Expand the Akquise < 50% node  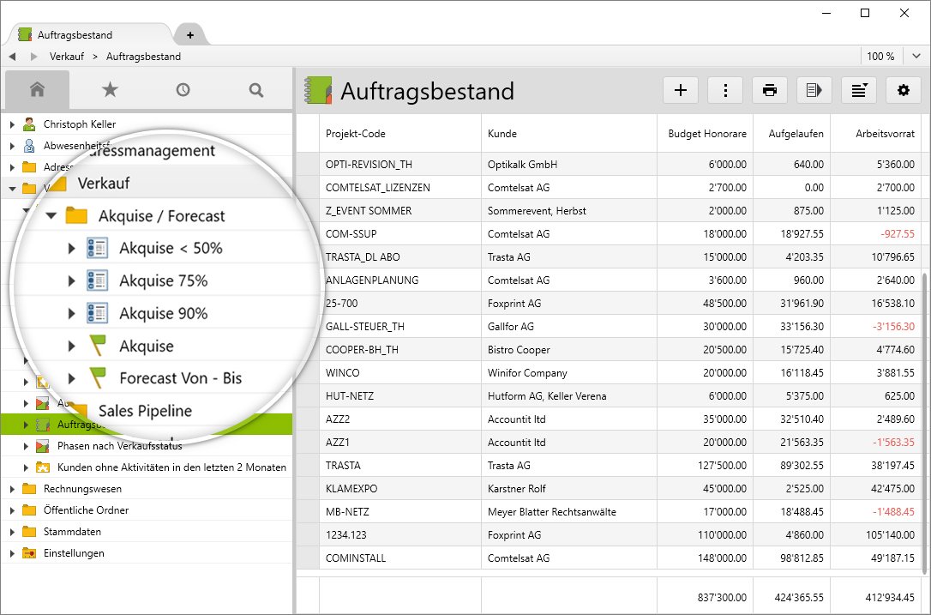pyautogui.click(x=72, y=250)
